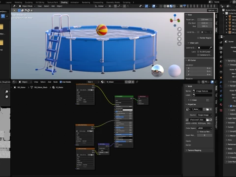Toggle viewport overlays icon

pyautogui.click(x=154, y=6)
